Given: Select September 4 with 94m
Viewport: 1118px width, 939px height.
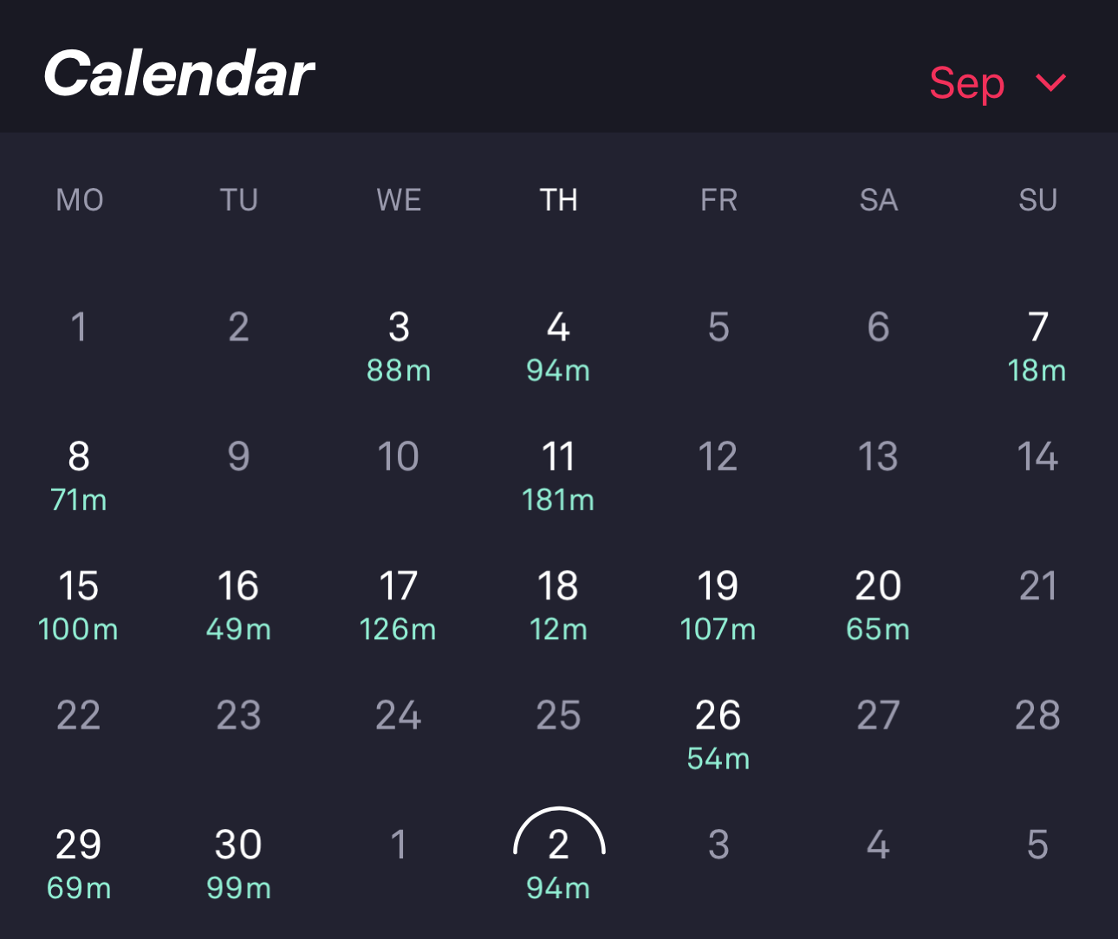Looking at the screenshot, I should (558, 345).
